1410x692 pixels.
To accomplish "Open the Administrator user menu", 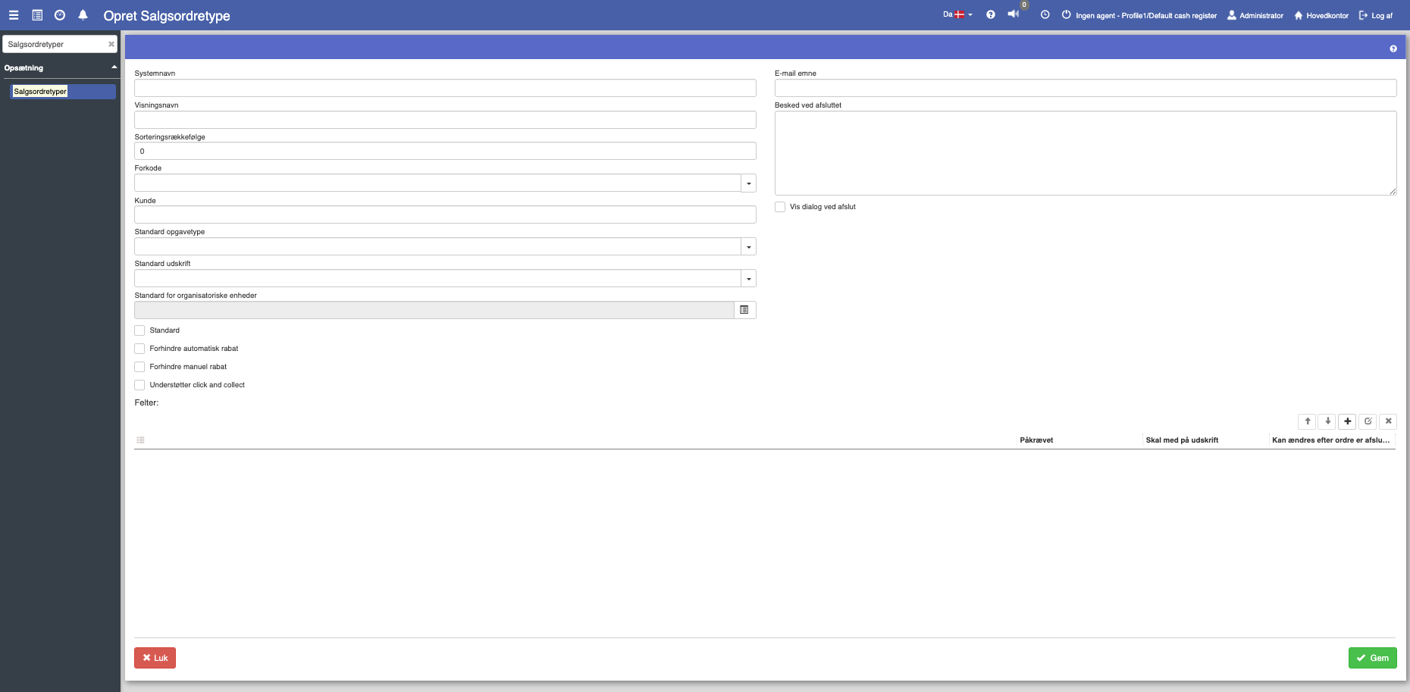I will click(x=1255, y=15).
